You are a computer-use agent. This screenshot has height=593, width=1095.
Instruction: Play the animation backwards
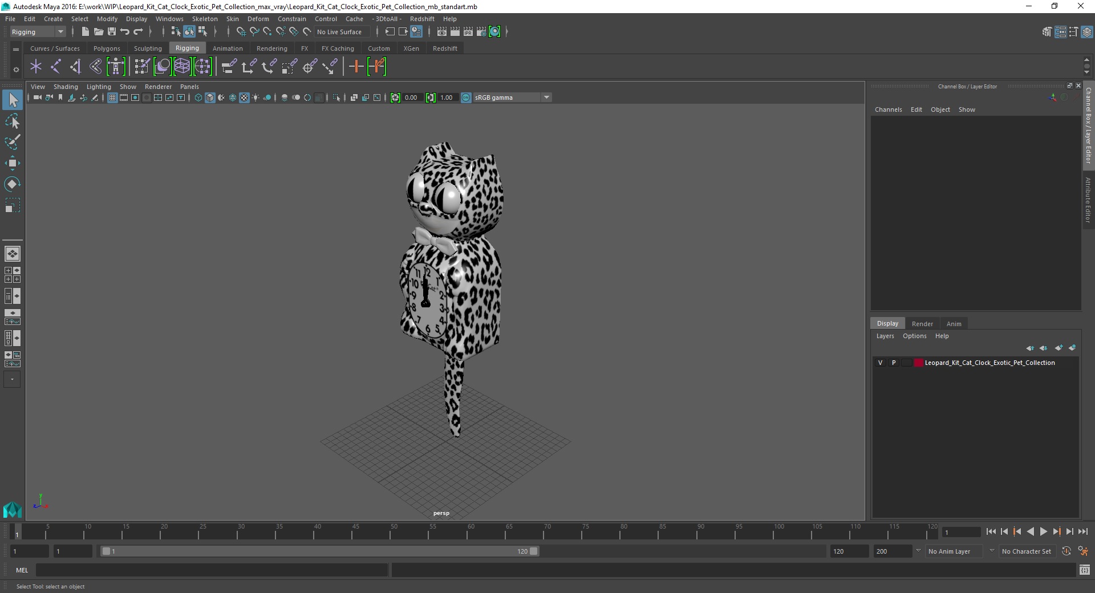coord(1031,531)
